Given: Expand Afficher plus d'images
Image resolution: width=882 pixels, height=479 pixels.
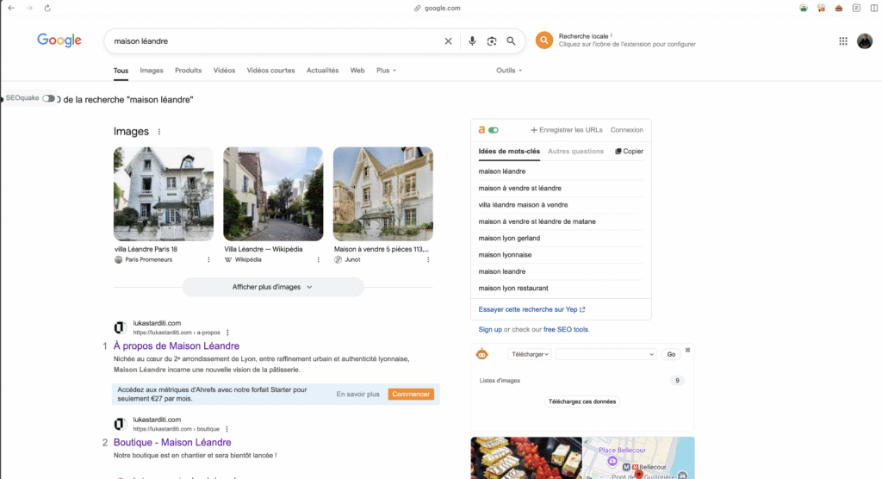Looking at the screenshot, I should 273,287.
